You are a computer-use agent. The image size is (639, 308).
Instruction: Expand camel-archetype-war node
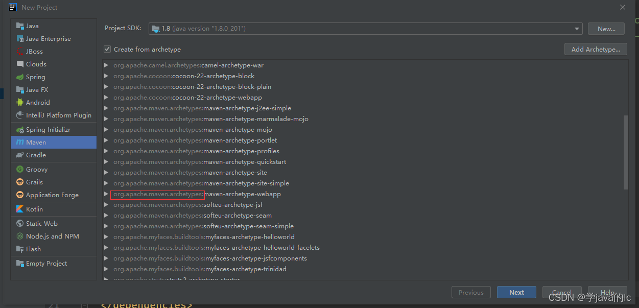click(x=106, y=65)
